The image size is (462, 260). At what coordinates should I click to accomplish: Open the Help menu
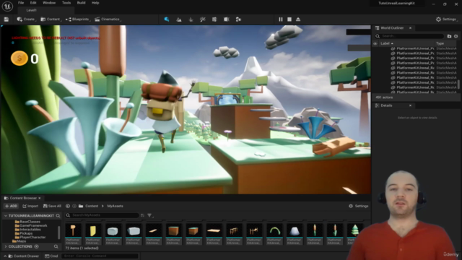[95, 3]
